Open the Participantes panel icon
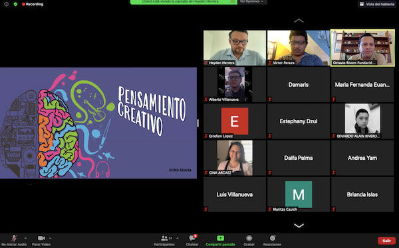This screenshot has width=399, height=248. (x=164, y=238)
